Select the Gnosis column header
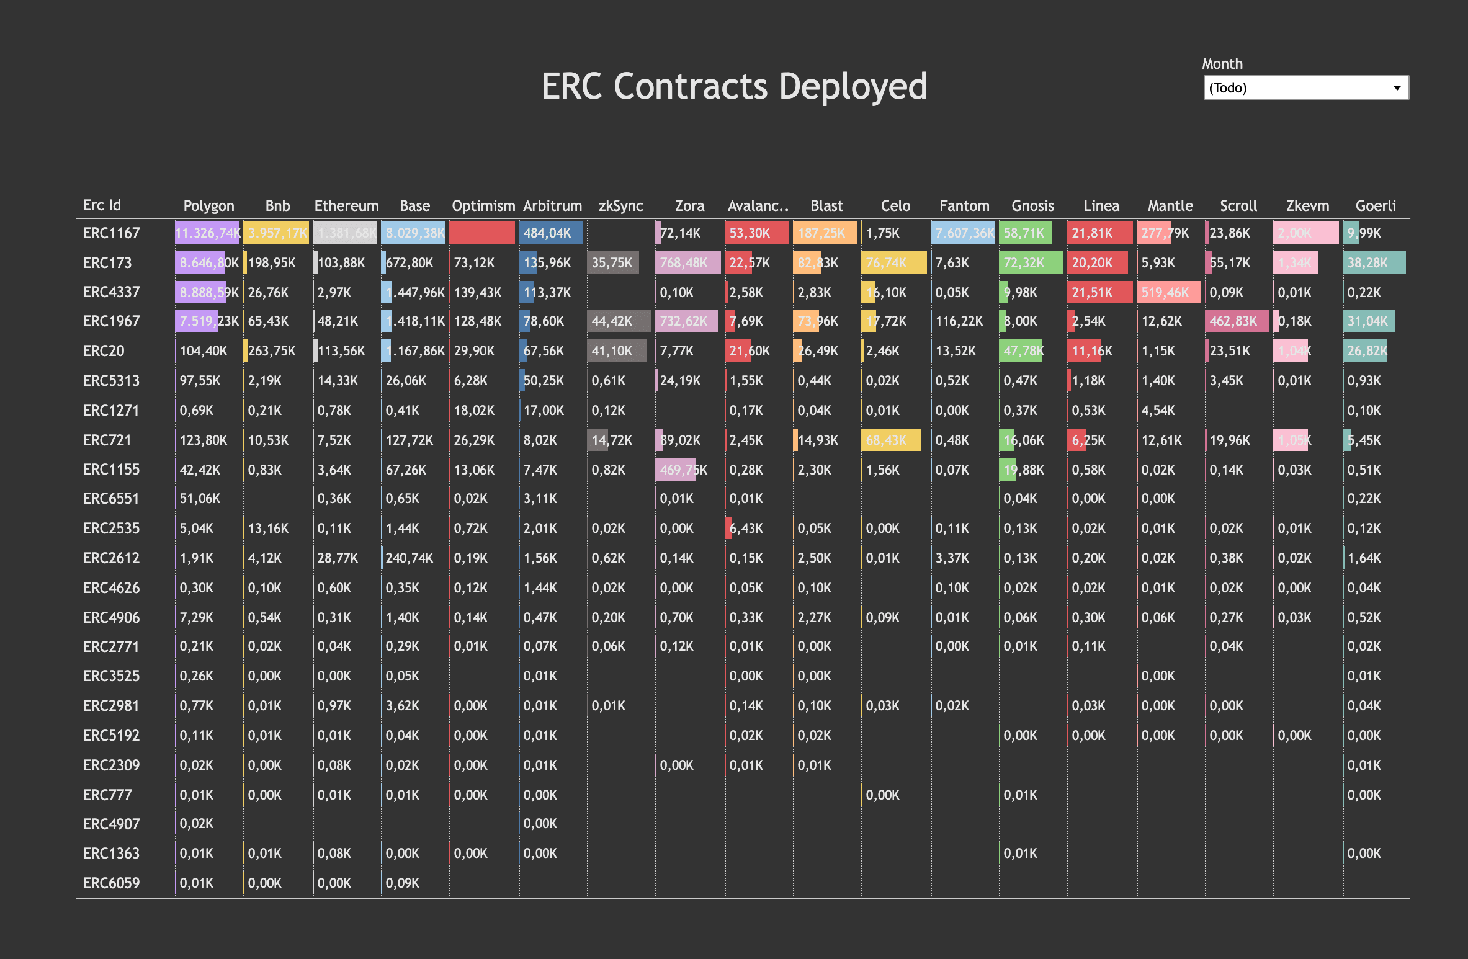The height and width of the screenshot is (959, 1468). 1032,206
